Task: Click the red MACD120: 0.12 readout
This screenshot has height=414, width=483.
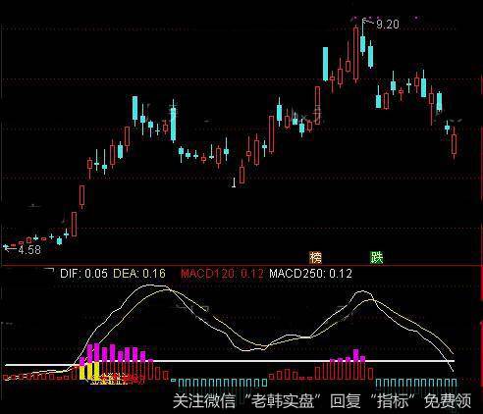Action: point(222,274)
